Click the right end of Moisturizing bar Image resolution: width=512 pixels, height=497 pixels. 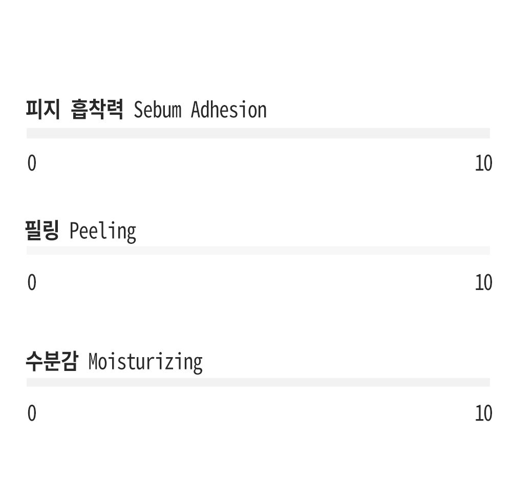[487, 382]
